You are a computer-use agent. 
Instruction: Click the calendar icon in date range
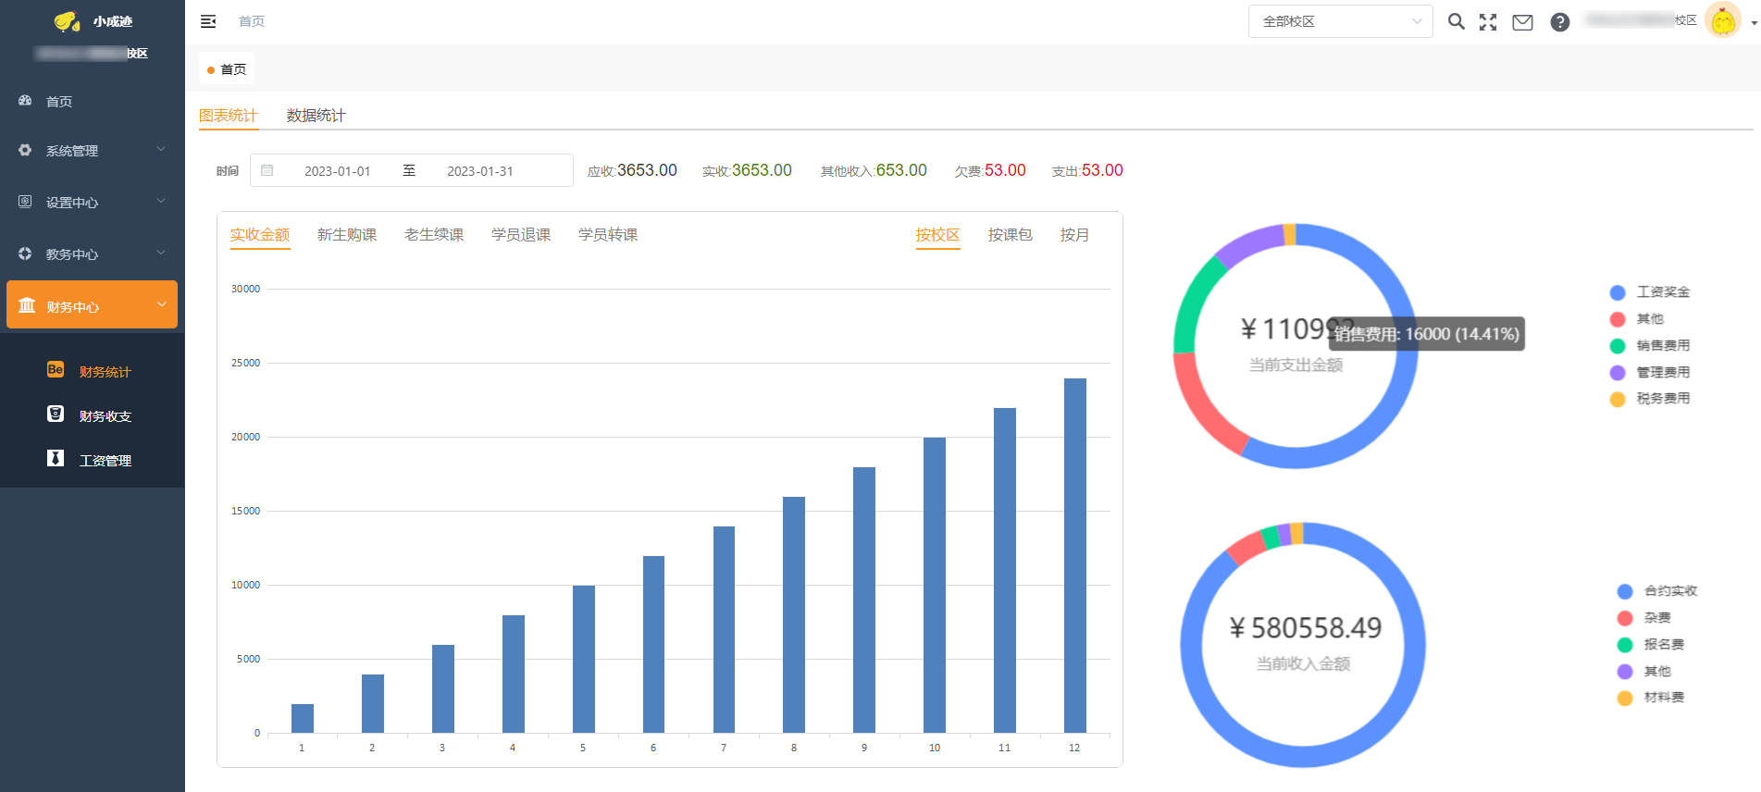[267, 170]
